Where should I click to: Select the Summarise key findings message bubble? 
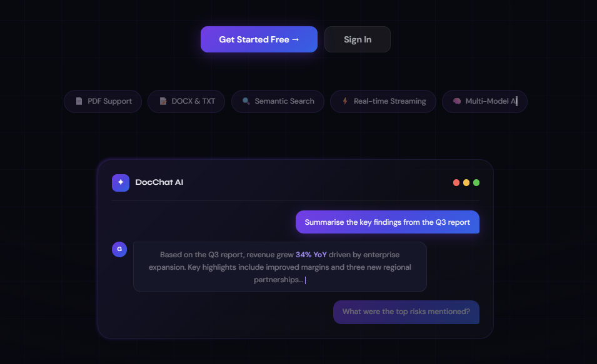(x=387, y=222)
